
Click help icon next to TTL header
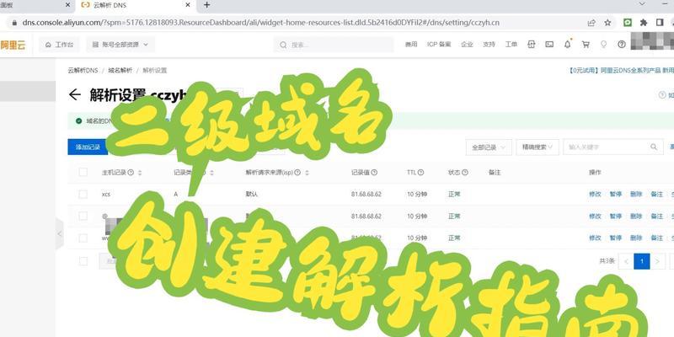point(420,173)
